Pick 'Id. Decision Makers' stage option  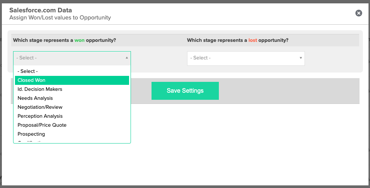click(72, 89)
